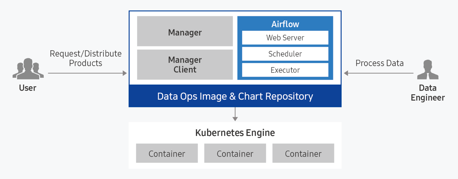Select the leftmost Container box
This screenshot has width=458, height=179.
coord(167,154)
